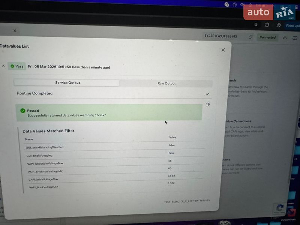This screenshot has height=225, width=300.
Task: Open the browser extensions puzzle icon
Action: [x=267, y=25]
